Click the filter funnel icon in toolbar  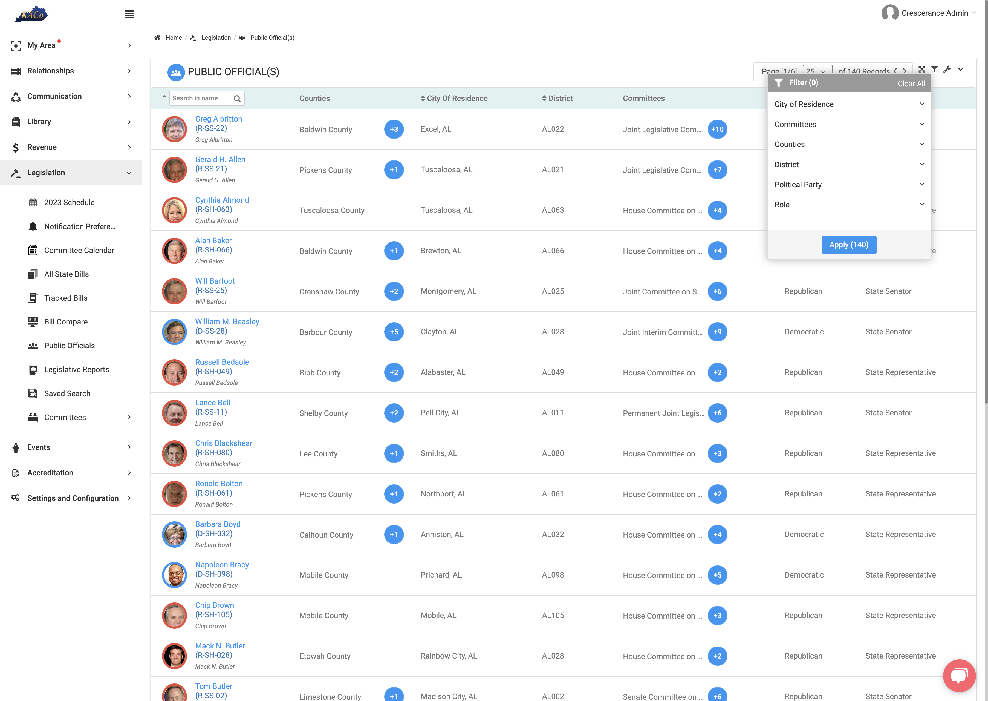tap(935, 69)
